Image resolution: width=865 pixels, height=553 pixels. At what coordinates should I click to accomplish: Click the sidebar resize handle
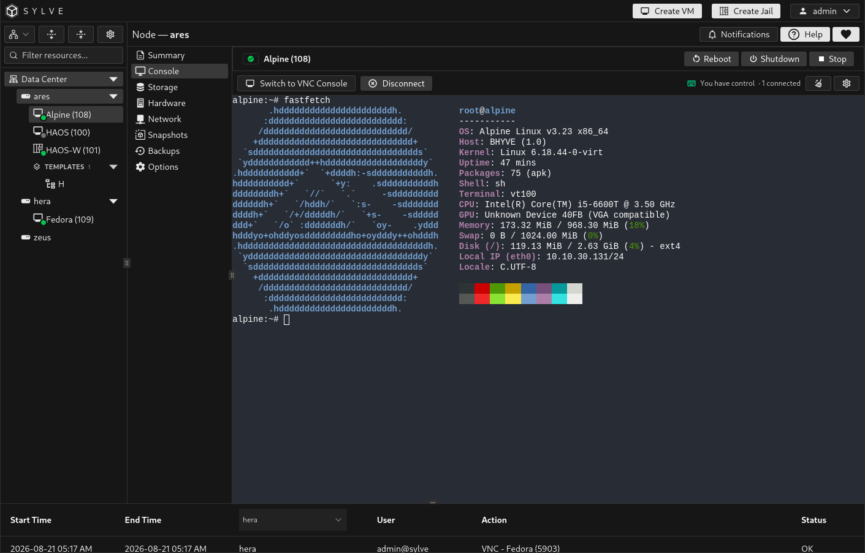tap(127, 263)
